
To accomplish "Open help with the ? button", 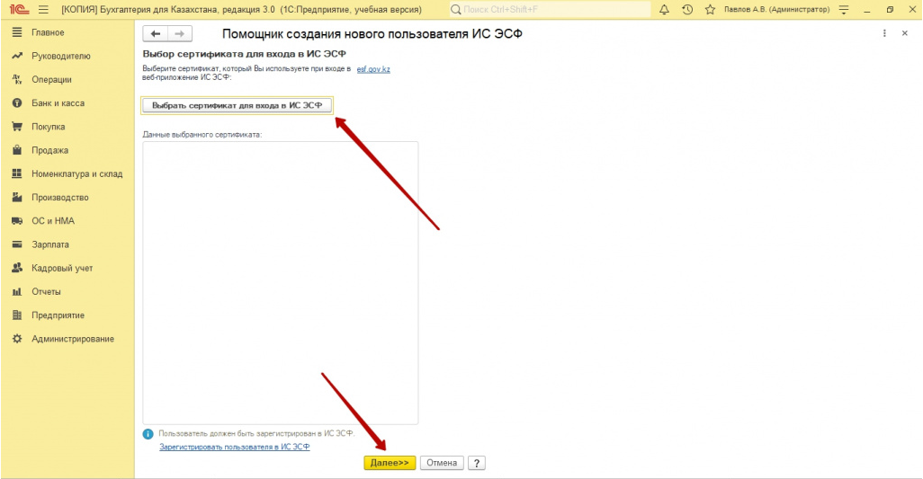I will tap(477, 463).
